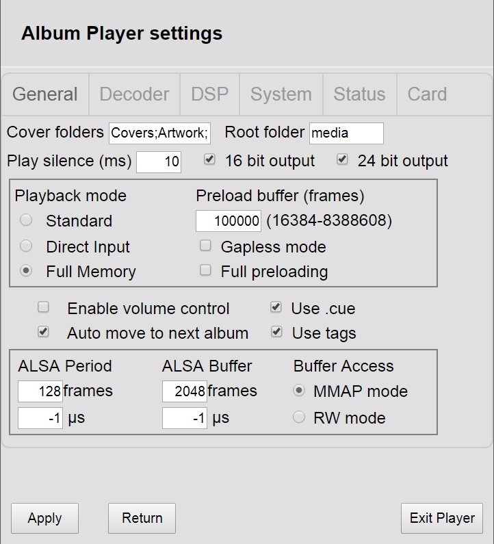Click the ALSA Period frames field

[40, 391]
